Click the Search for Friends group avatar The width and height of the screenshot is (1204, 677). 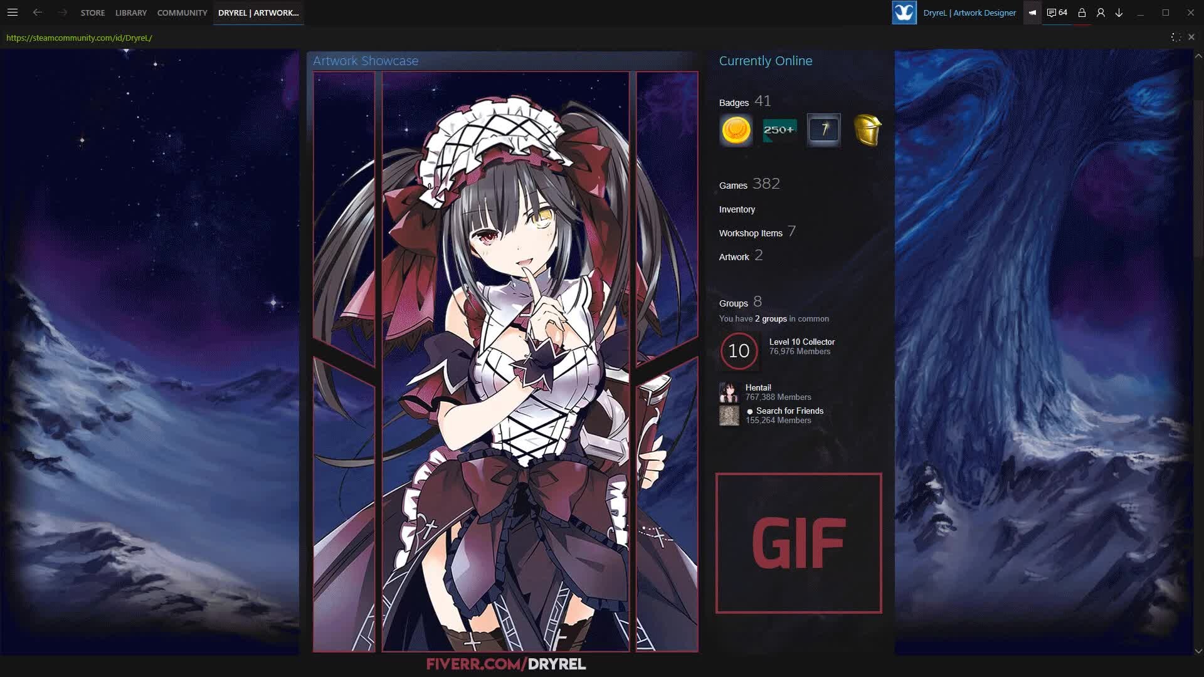coord(729,416)
